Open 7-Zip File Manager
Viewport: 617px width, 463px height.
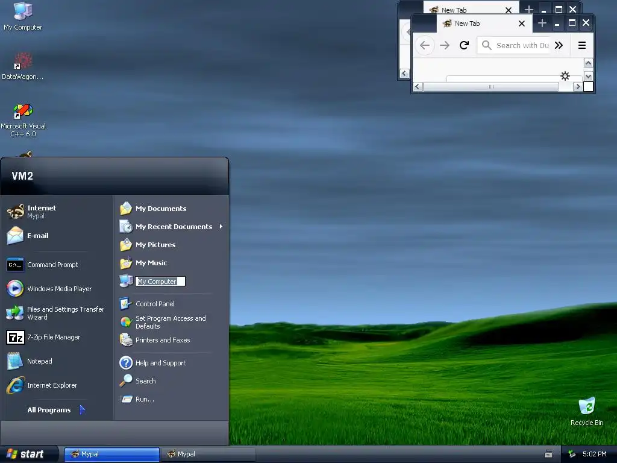pyautogui.click(x=43, y=338)
